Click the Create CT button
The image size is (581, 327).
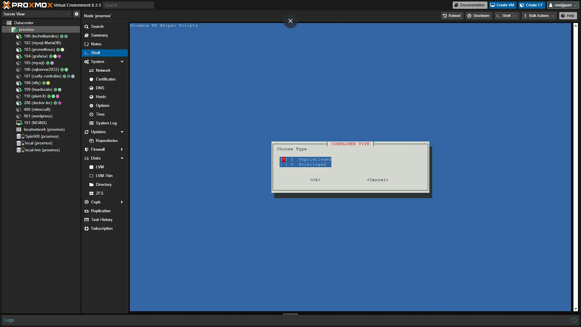point(531,5)
